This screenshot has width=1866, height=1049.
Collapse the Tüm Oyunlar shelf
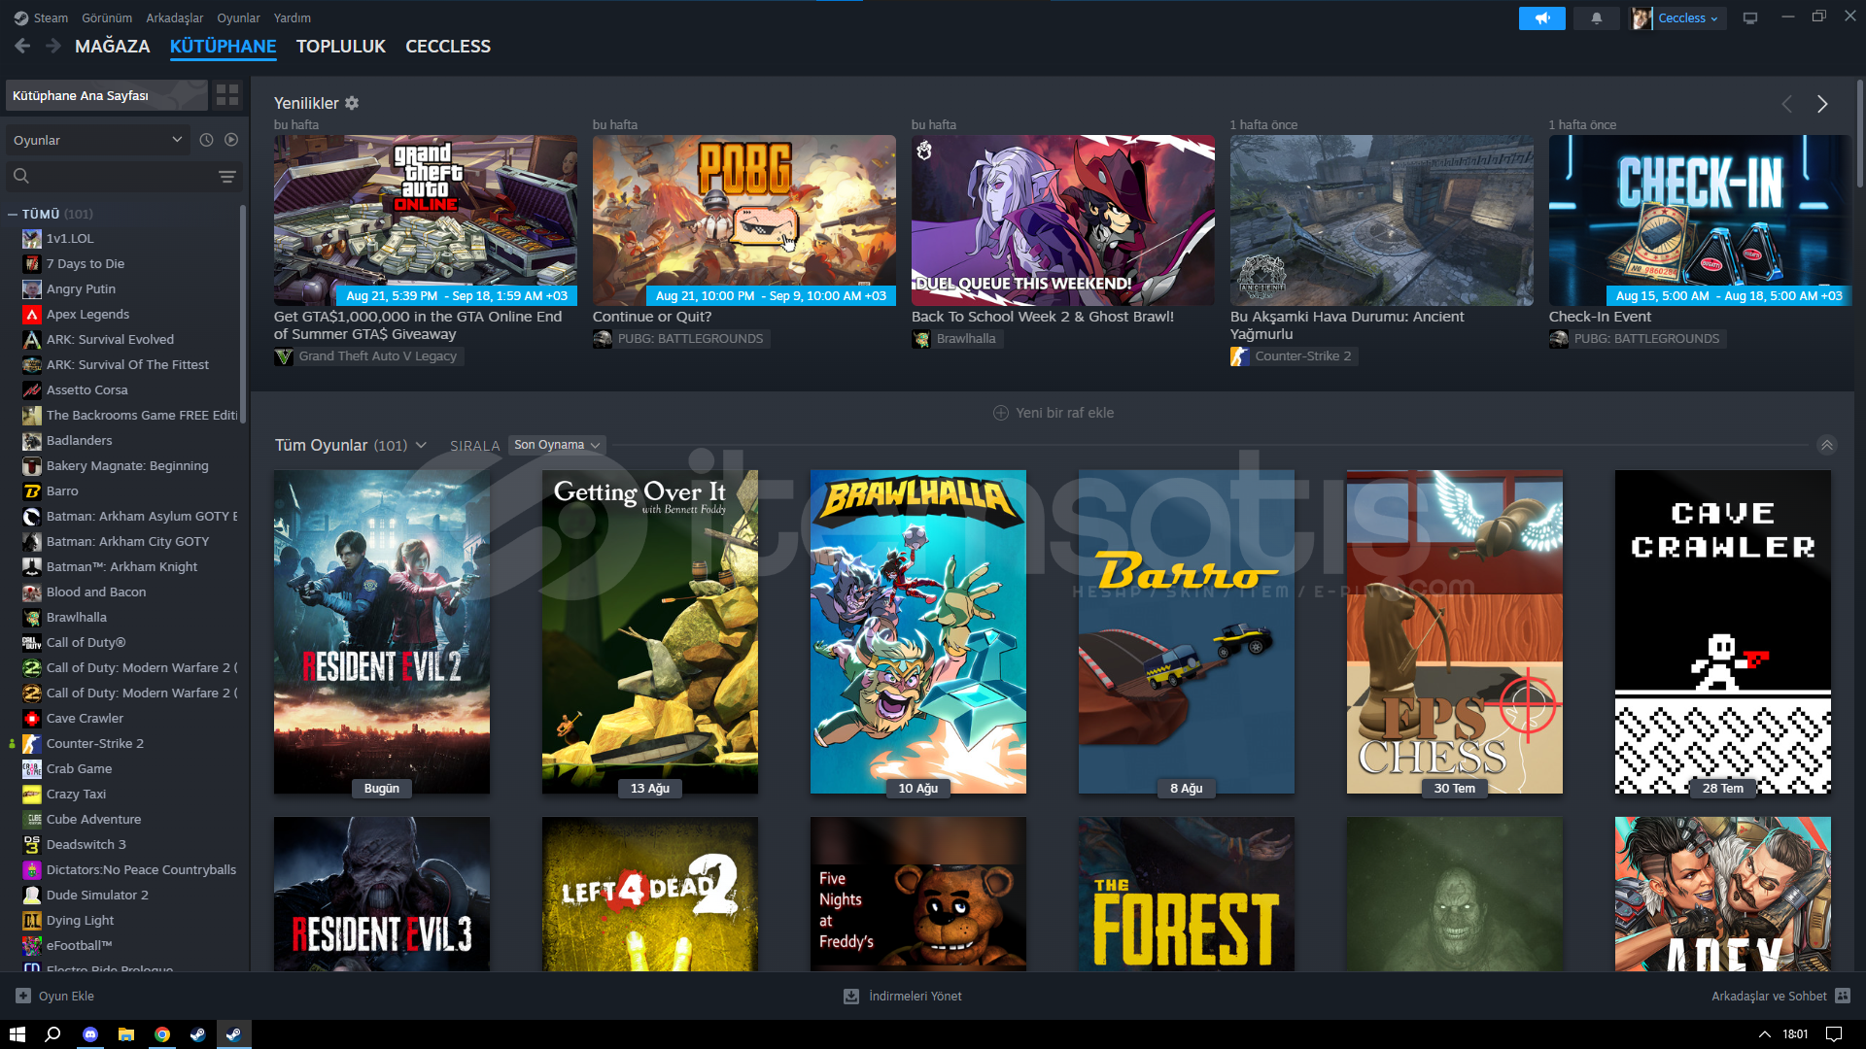pyautogui.click(x=1827, y=445)
